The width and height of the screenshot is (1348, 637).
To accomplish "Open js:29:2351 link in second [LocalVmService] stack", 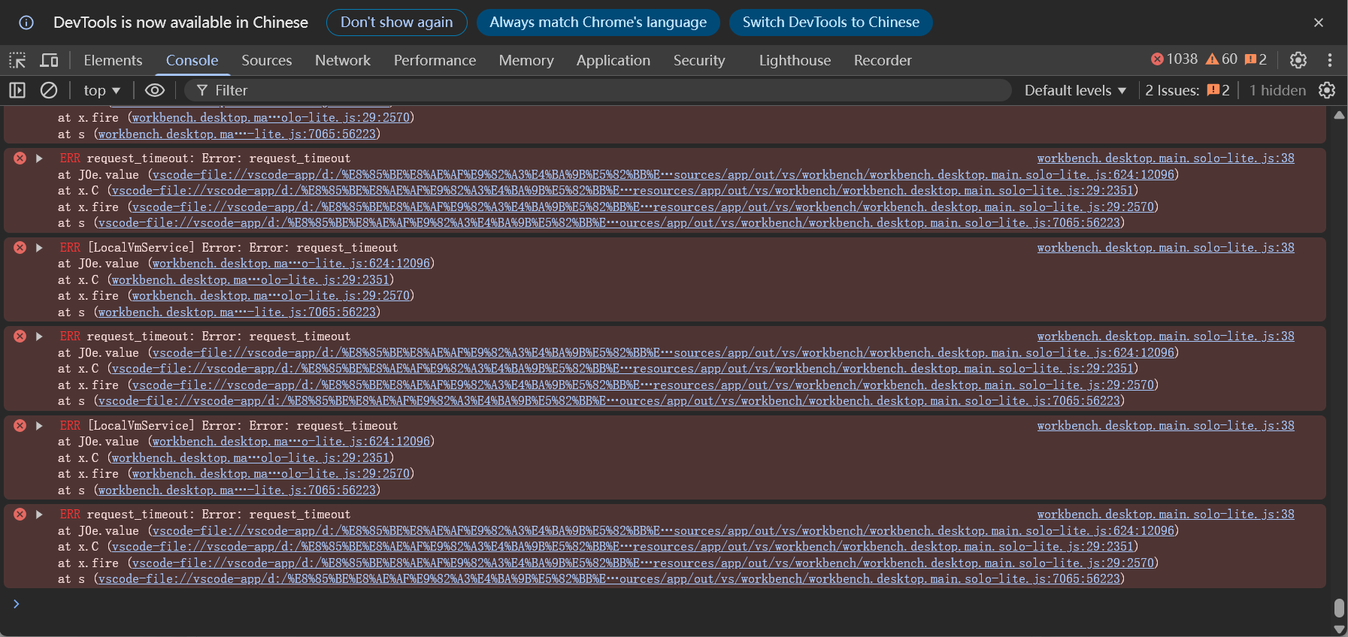I will 251,458.
